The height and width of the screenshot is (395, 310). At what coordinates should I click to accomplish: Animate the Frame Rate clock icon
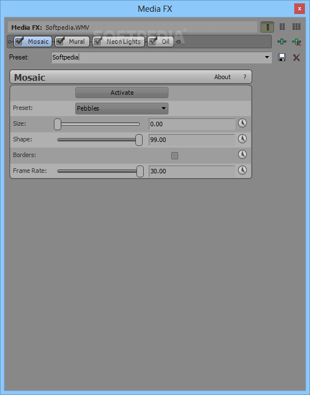(242, 170)
